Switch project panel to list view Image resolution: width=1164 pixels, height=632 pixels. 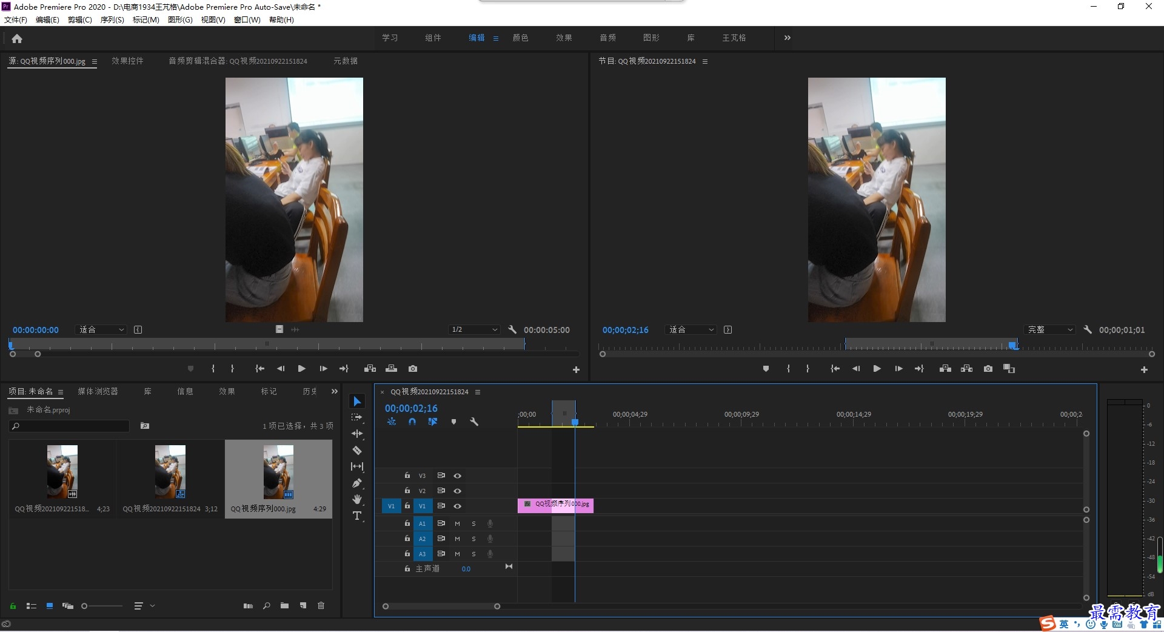[32, 606]
